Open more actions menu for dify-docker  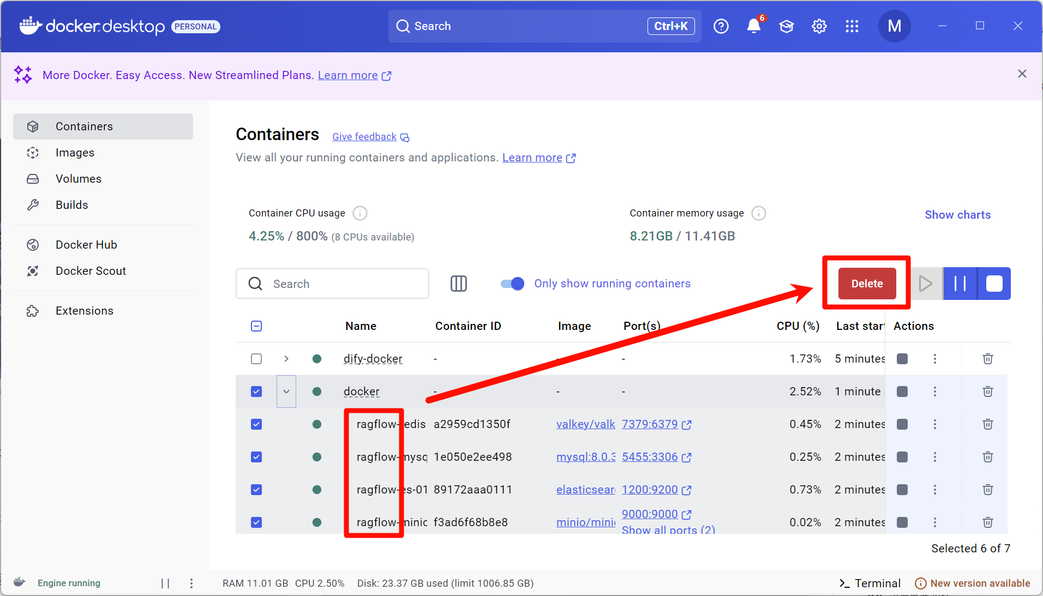935,359
